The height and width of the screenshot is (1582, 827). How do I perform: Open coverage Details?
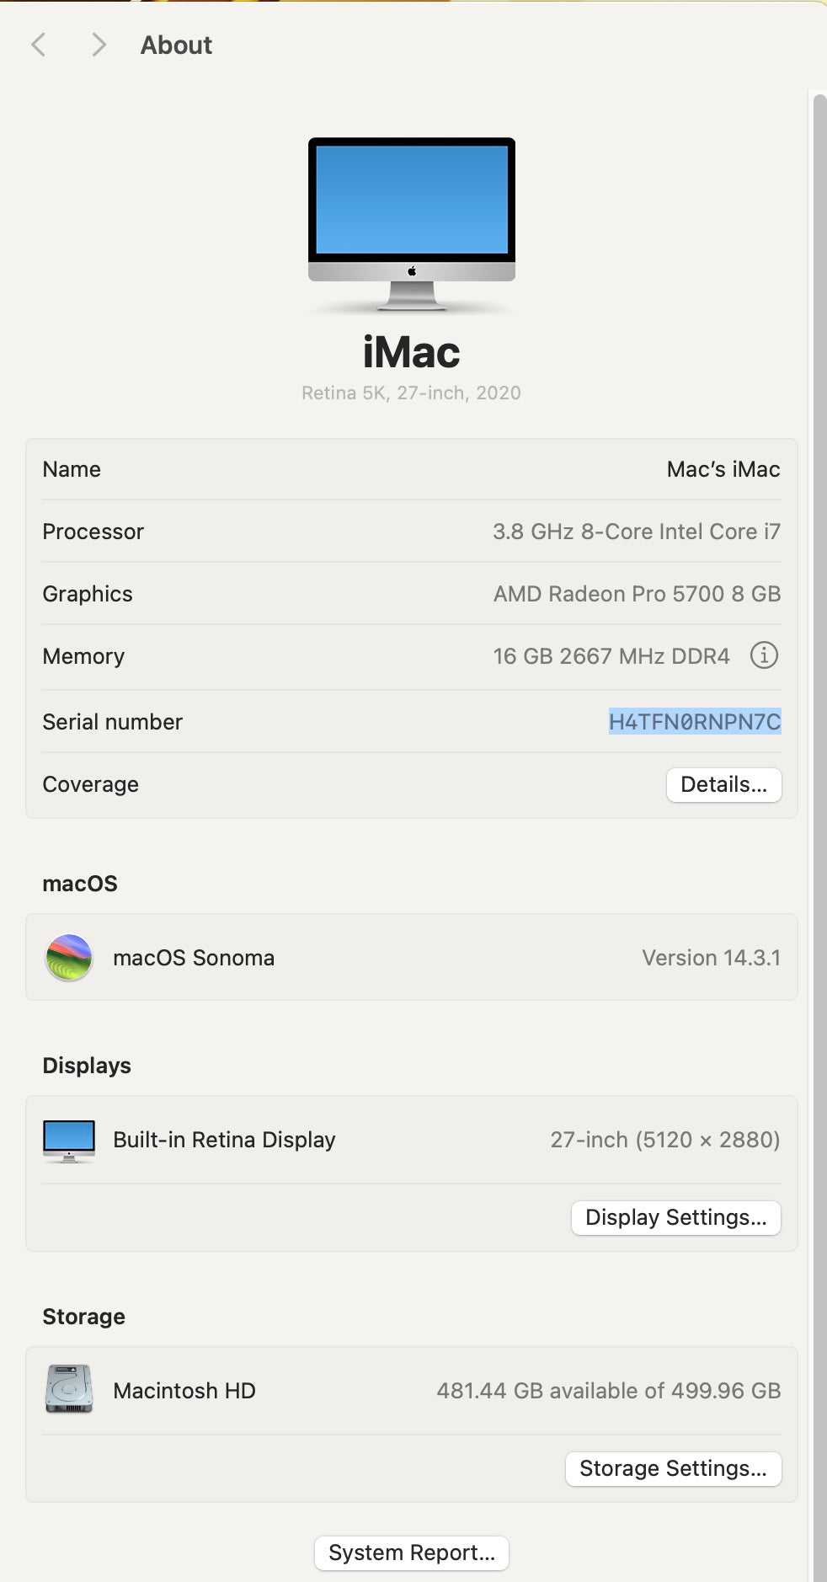tap(723, 784)
